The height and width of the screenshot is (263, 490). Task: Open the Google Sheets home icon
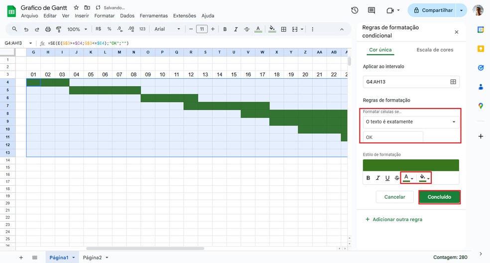(11, 11)
